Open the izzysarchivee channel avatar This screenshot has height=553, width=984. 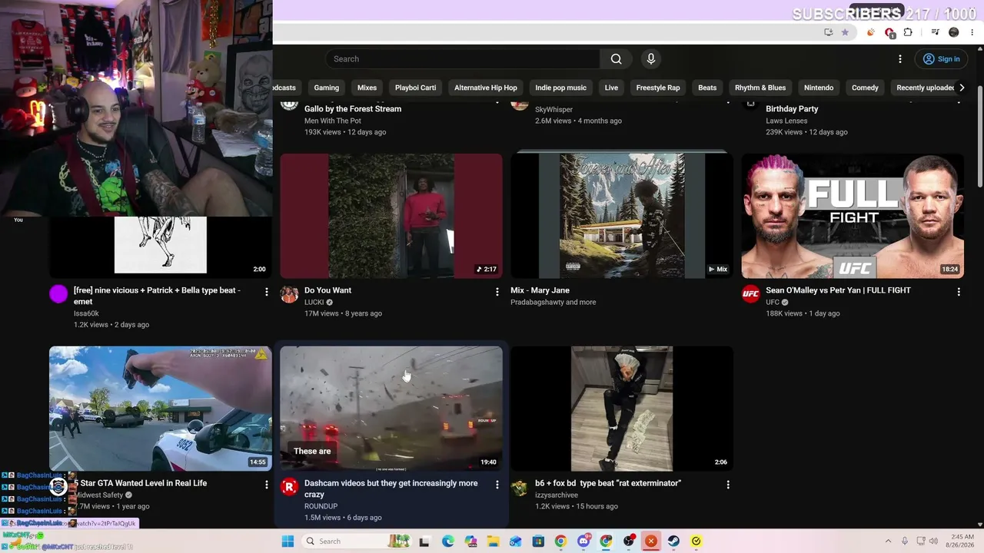pyautogui.click(x=520, y=487)
